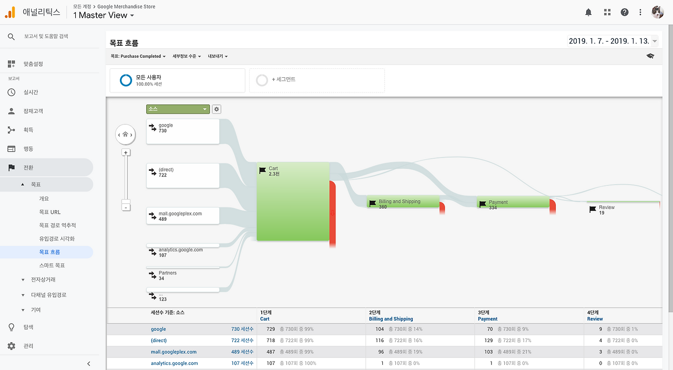Open the 내보내기 dropdown
Screen dimensions: 673x370
[218, 56]
